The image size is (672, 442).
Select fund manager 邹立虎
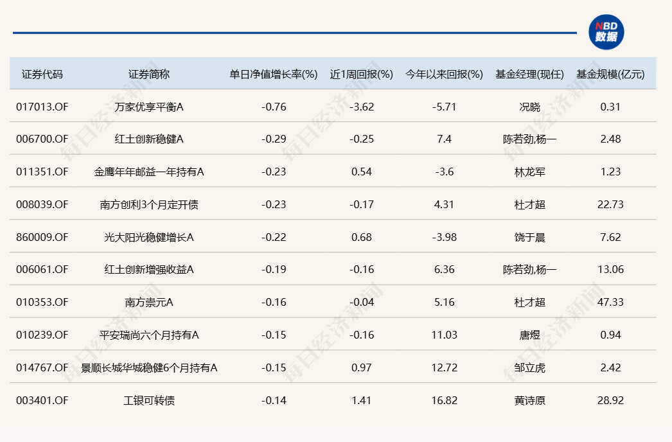530,367
